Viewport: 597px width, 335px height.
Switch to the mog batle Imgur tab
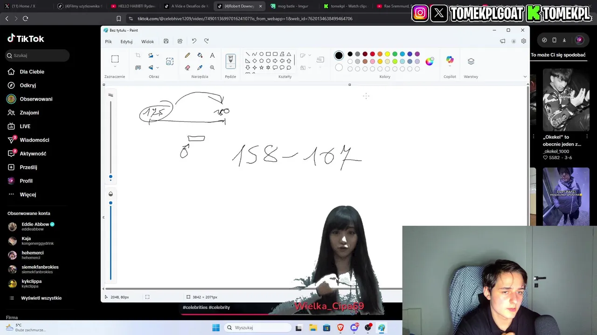coord(292,6)
